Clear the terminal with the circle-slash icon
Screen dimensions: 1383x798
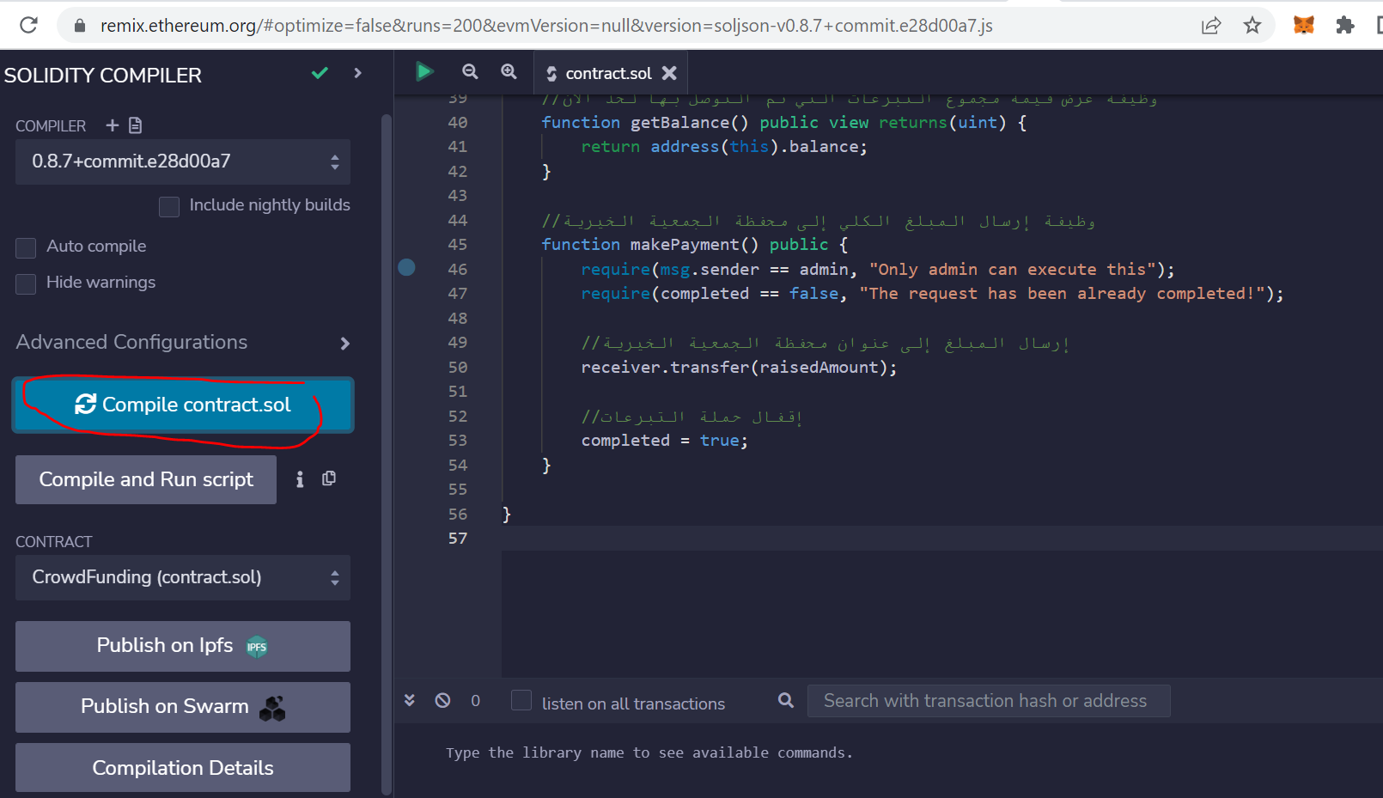(x=442, y=701)
